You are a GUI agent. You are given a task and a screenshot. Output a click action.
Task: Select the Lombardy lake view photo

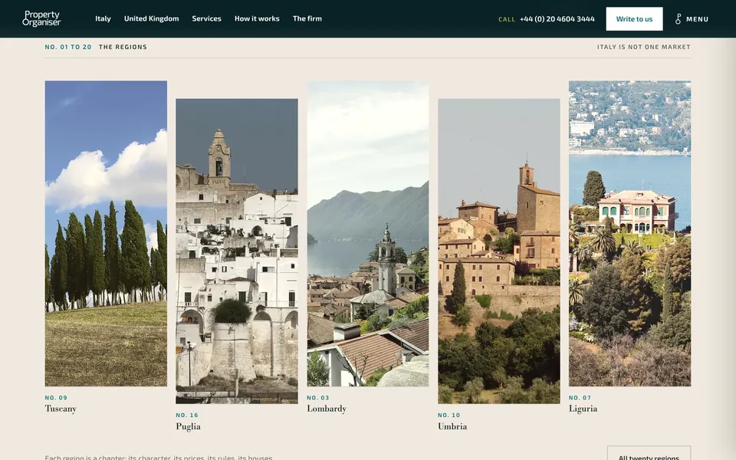click(x=367, y=233)
